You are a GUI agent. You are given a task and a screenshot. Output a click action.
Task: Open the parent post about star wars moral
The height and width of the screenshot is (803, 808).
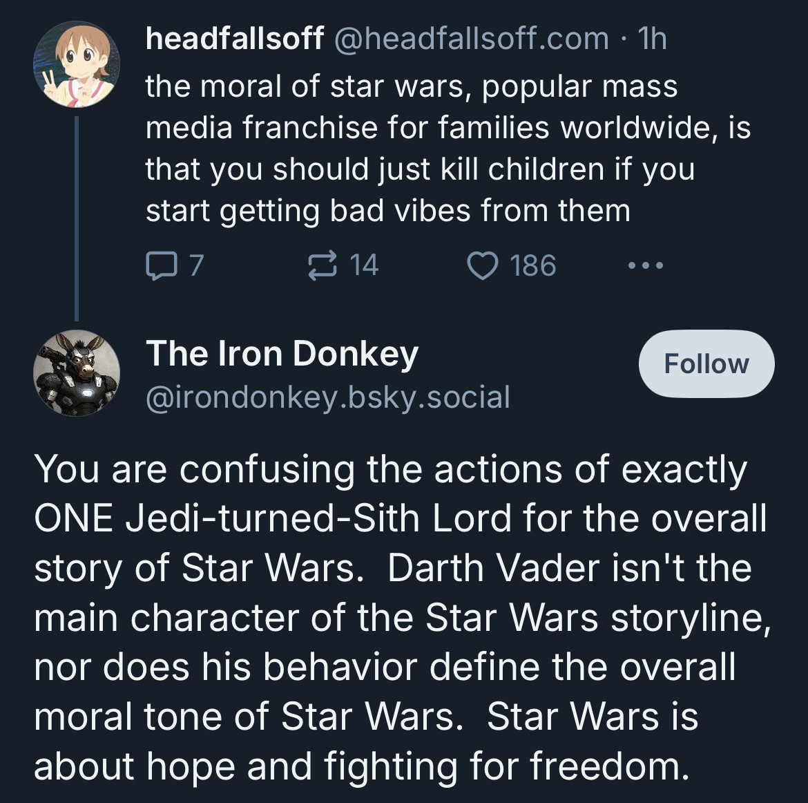[448, 149]
